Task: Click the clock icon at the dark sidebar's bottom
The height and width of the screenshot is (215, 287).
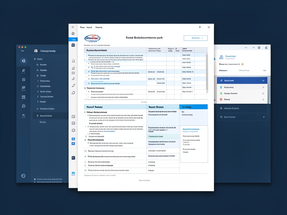Action: [x=24, y=176]
